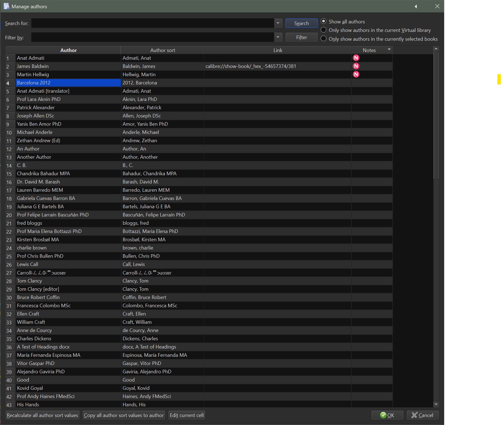
Task: Click the Manage authors window icon
Action: 7,6
